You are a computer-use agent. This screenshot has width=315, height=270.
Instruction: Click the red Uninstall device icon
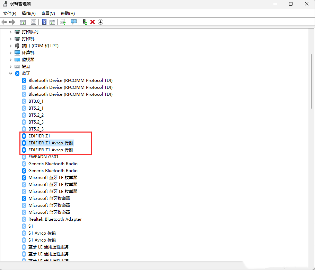coord(92,22)
